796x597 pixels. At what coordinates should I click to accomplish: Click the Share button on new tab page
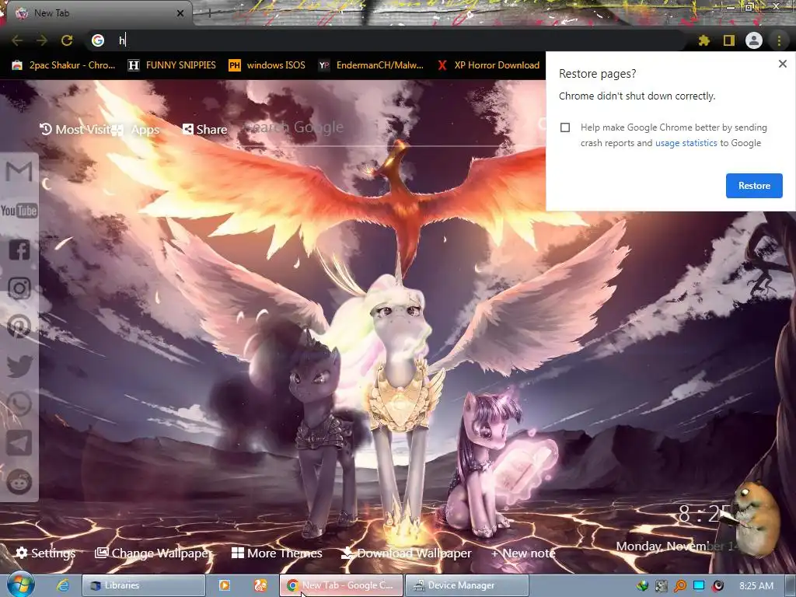click(x=204, y=130)
